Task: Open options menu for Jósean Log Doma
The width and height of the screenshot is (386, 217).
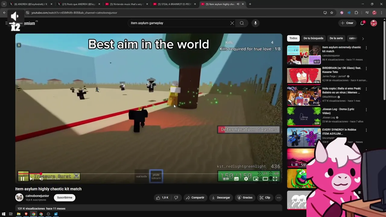Action: point(366,110)
